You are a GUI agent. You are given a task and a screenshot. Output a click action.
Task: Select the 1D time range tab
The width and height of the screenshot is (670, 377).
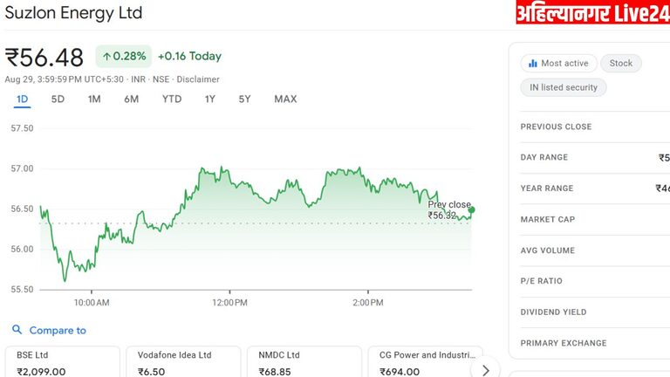[x=22, y=99]
